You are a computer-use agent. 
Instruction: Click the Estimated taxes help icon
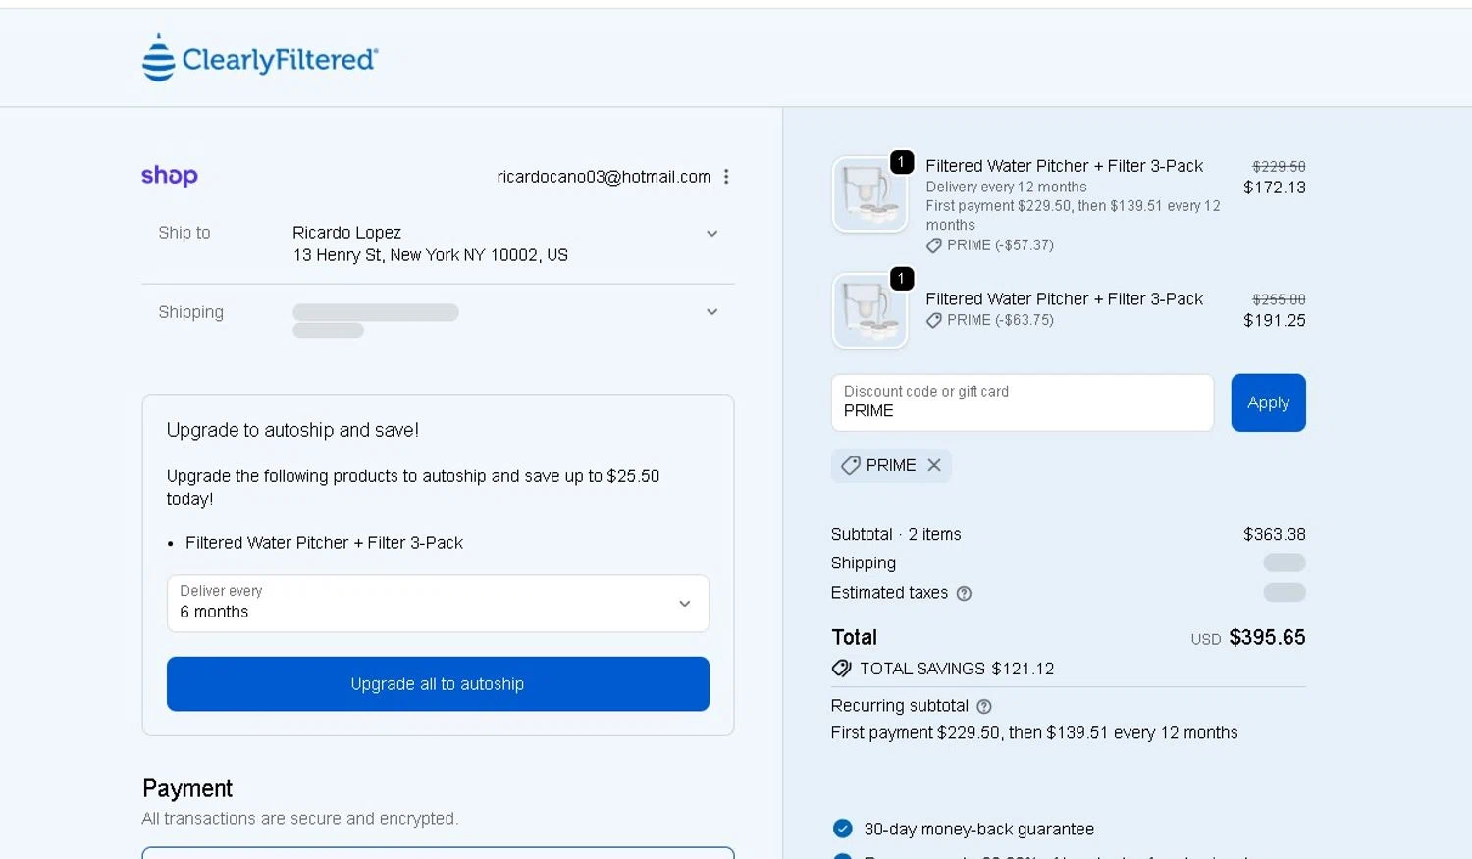[x=964, y=593]
